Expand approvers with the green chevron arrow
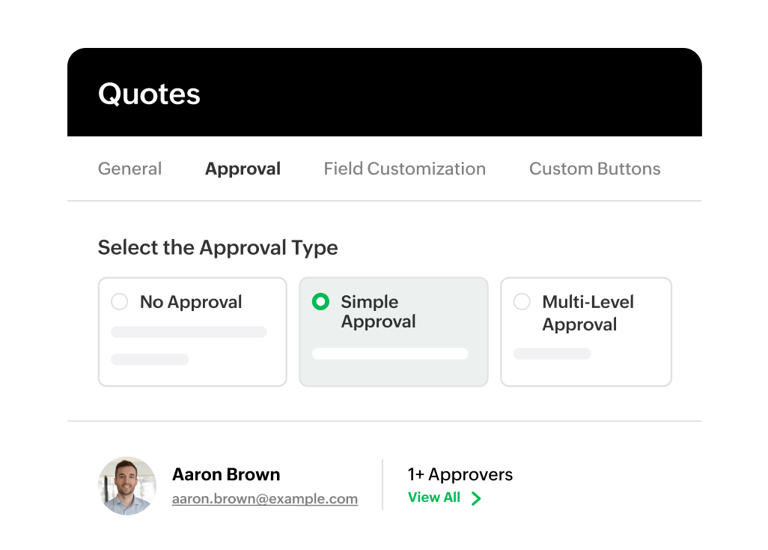The width and height of the screenshot is (768, 550). point(476,498)
